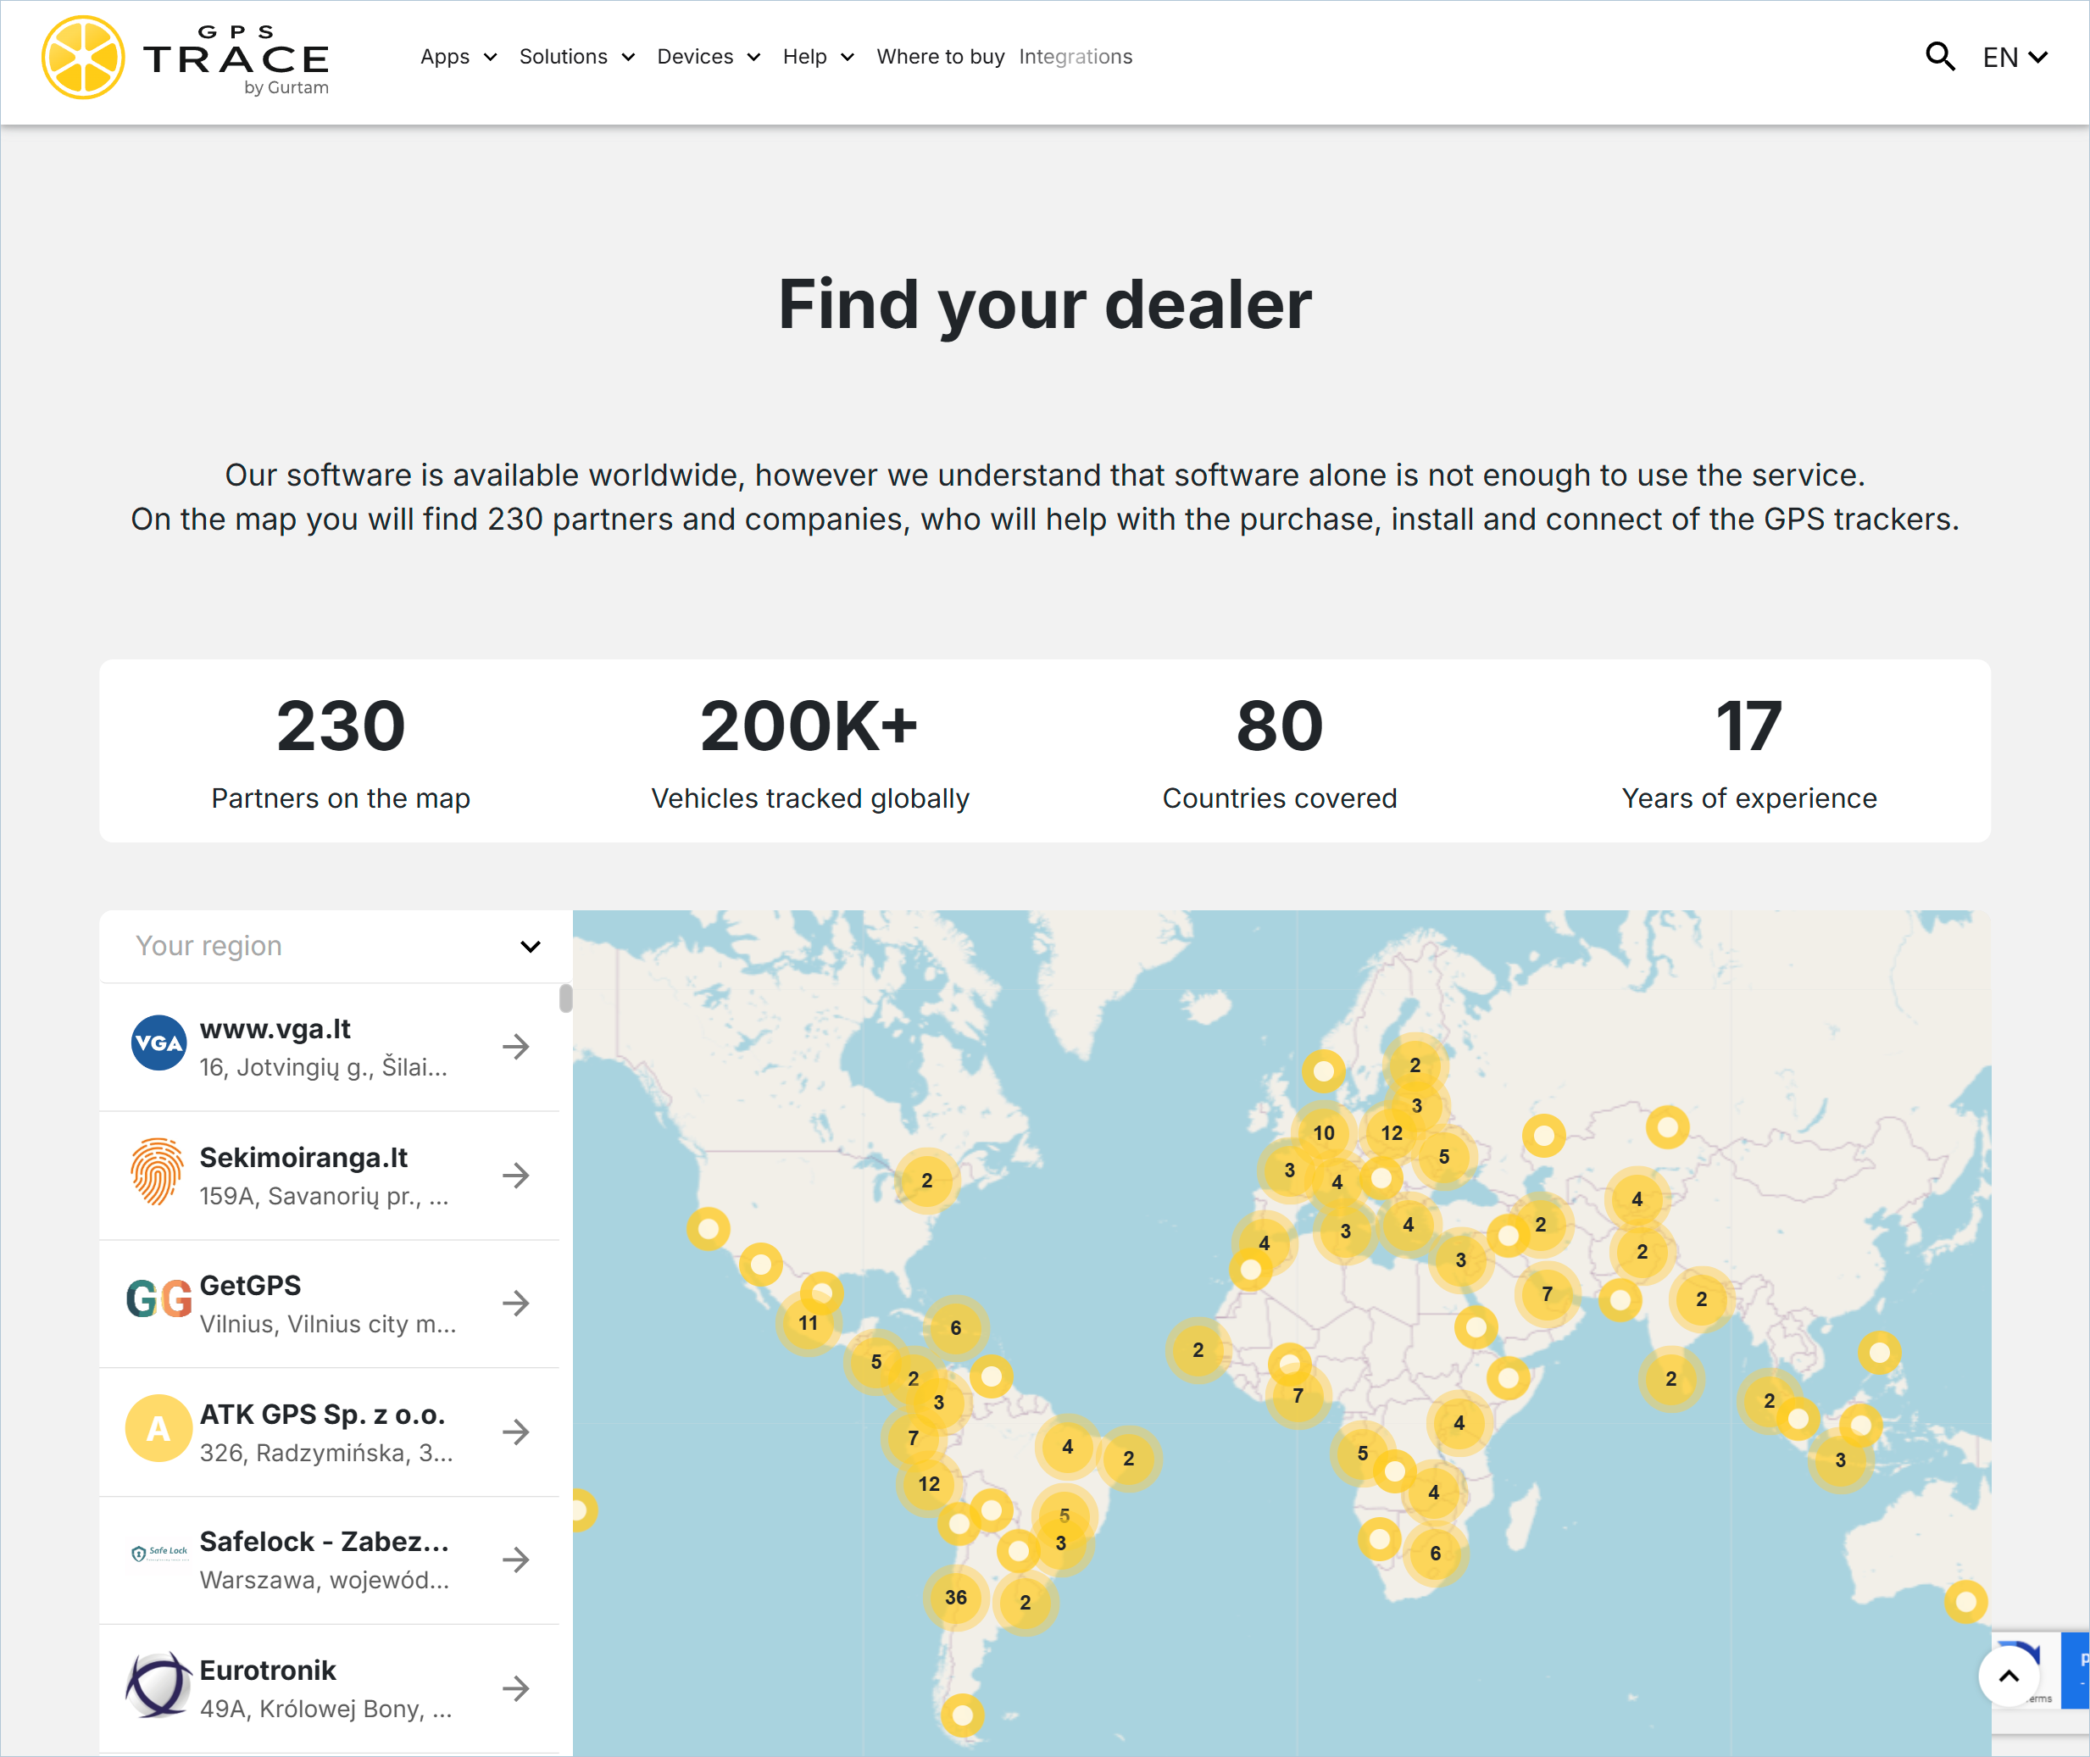Screen dimensions: 2090x1757
Task: Open the Your region dropdown
Action: 336,945
